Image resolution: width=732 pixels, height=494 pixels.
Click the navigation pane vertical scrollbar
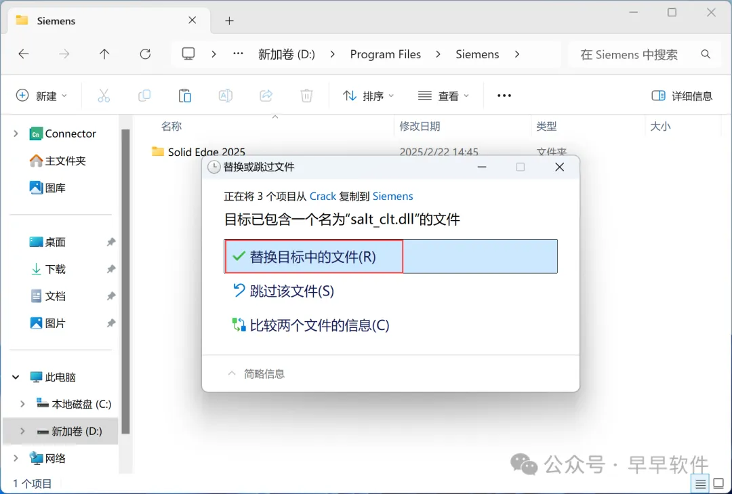125,282
